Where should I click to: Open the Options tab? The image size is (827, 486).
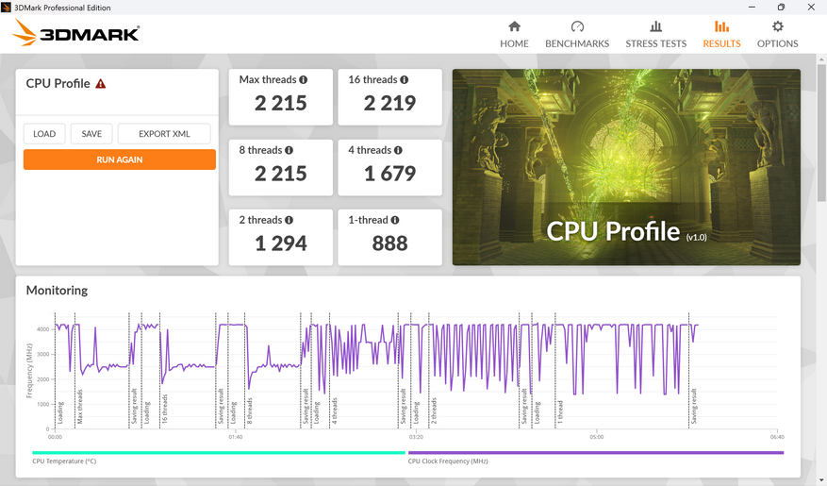[x=777, y=35]
